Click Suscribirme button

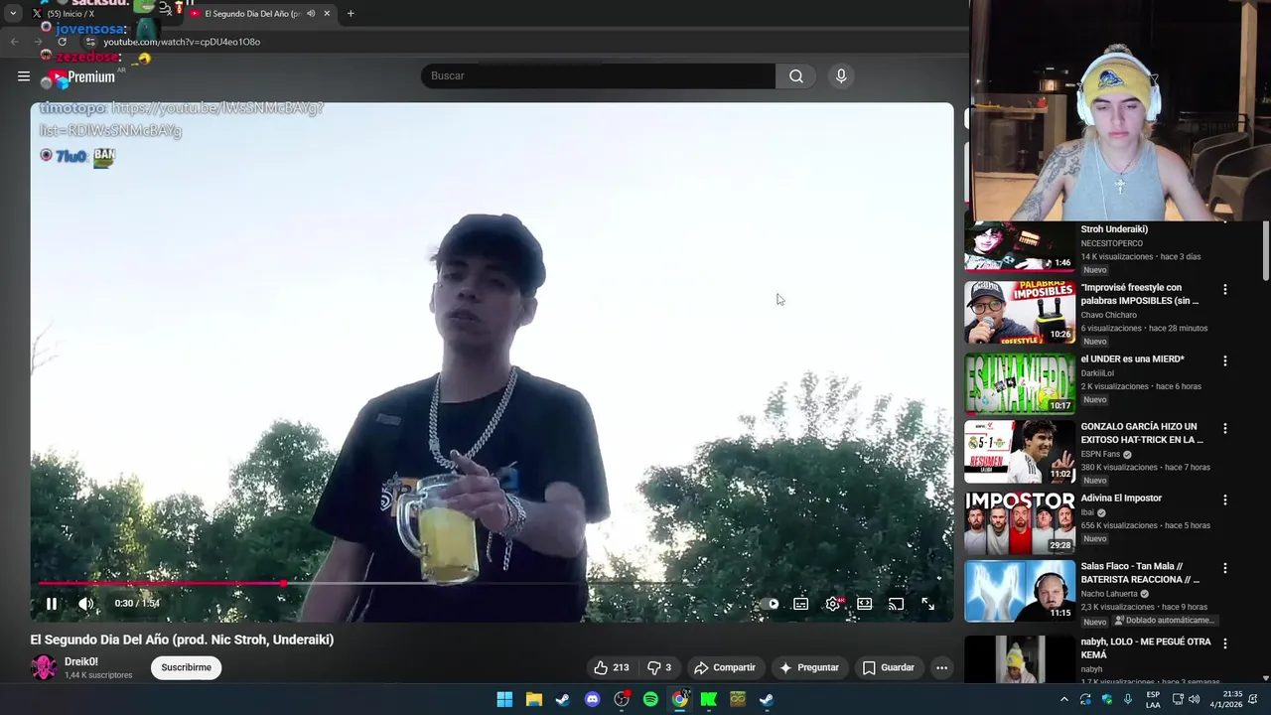pos(187,667)
